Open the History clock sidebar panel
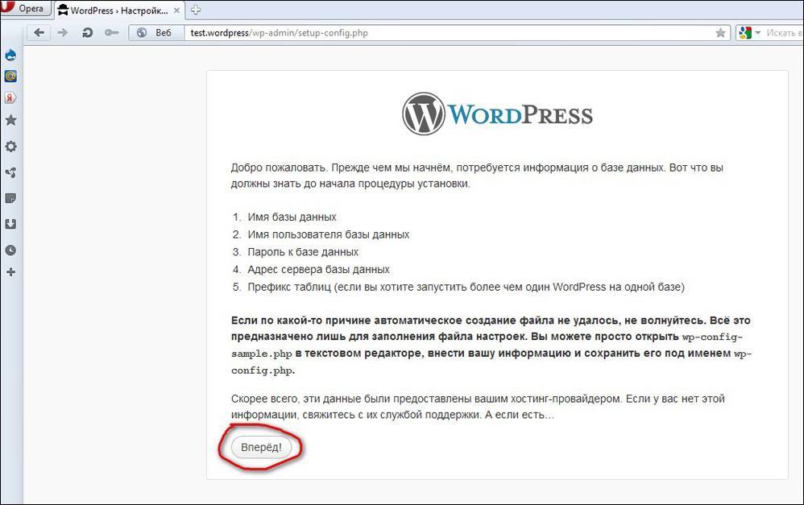This screenshot has height=505, width=804. point(10,250)
